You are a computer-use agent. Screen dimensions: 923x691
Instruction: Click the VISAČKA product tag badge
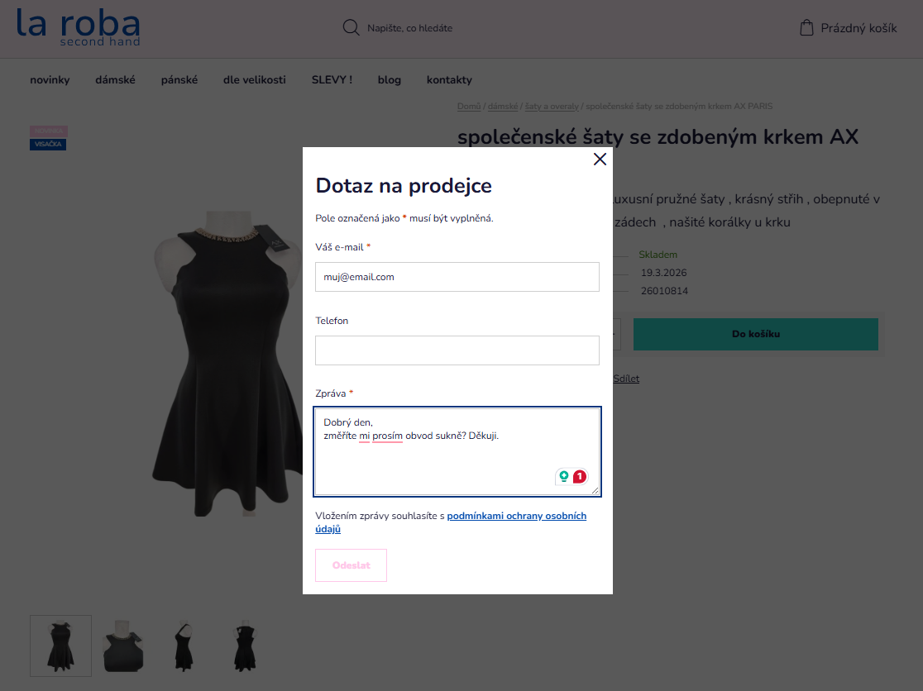(x=48, y=145)
